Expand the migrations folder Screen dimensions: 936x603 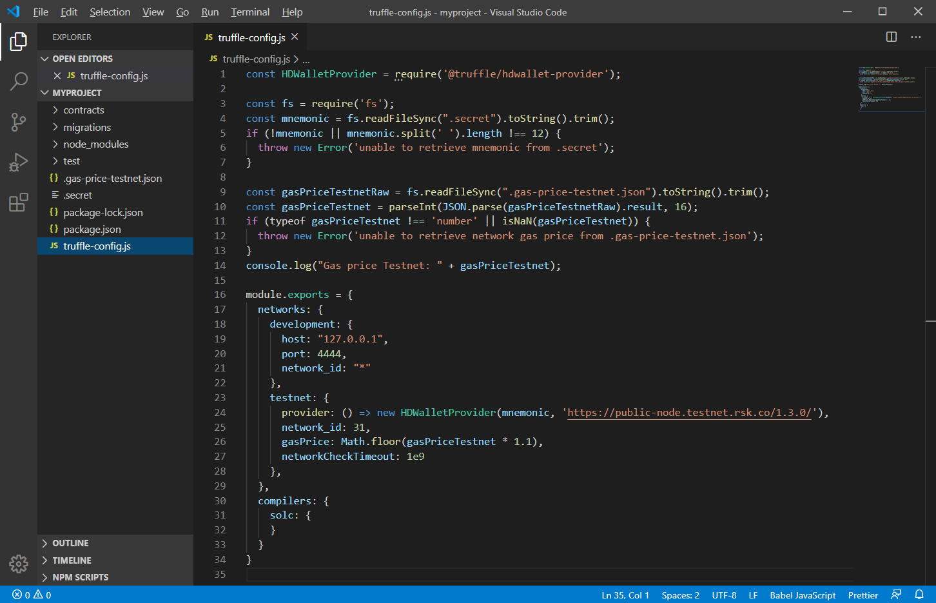[x=115, y=127]
